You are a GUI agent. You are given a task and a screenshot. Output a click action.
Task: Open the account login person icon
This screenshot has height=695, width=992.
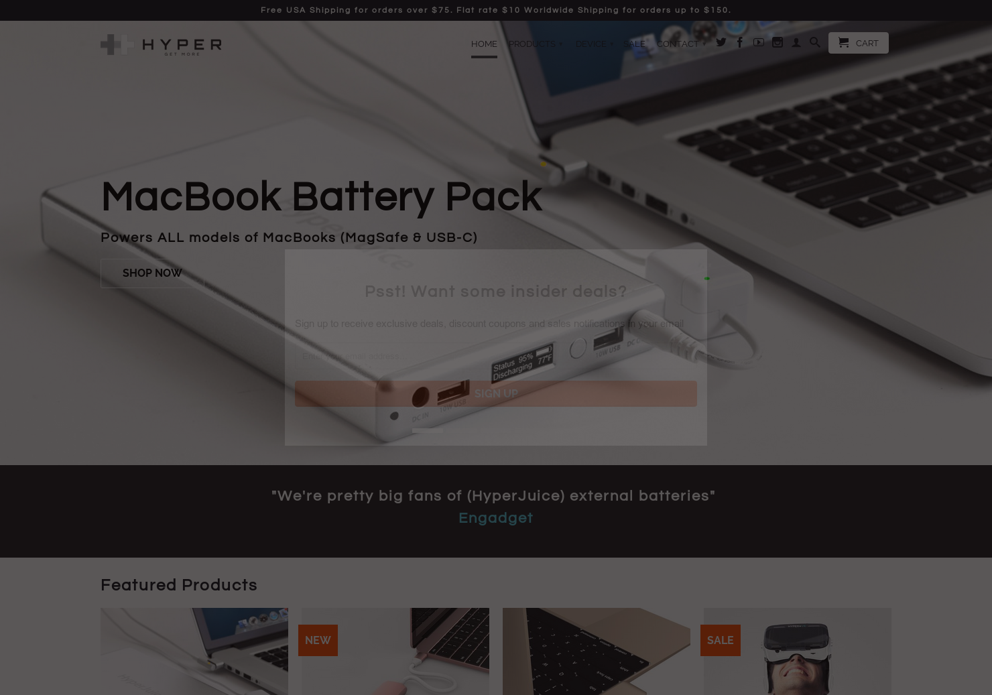click(796, 42)
